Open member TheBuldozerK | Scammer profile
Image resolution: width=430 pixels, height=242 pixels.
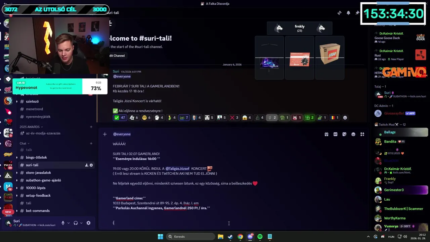401,209
